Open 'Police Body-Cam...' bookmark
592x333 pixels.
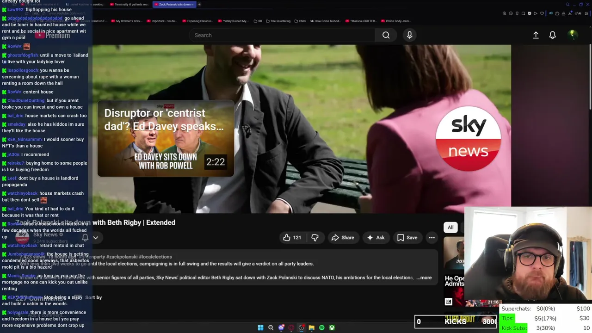point(396,21)
